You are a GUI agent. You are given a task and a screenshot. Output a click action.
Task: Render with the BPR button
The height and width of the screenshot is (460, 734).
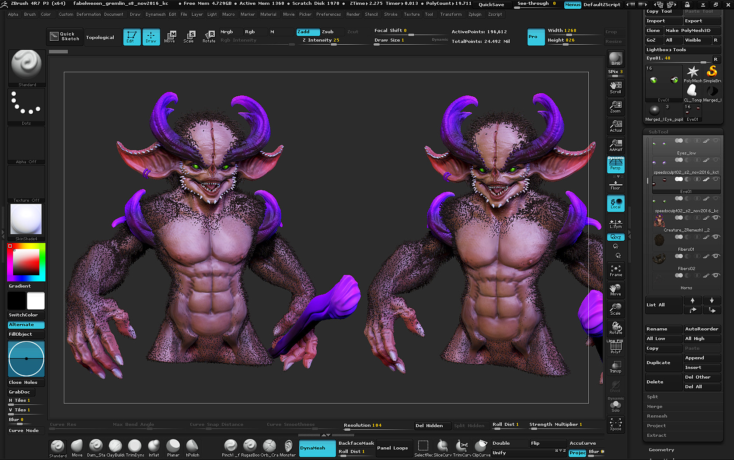tap(615, 59)
